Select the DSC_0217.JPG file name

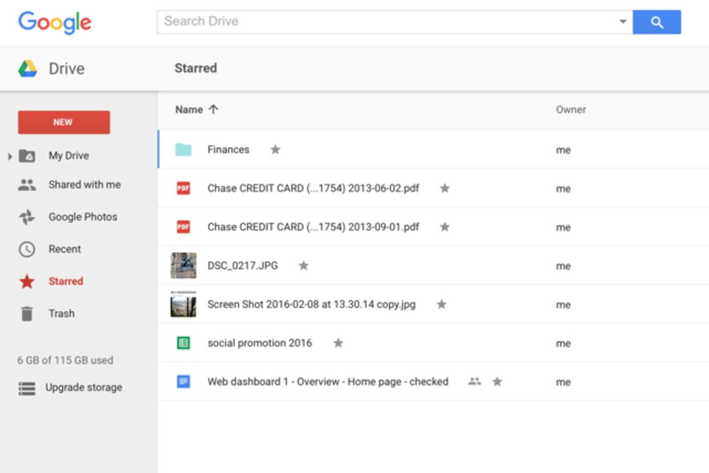[x=243, y=266]
